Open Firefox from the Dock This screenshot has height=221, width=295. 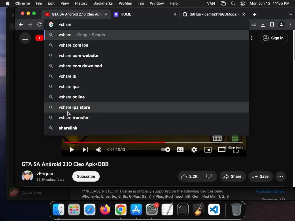(x=105, y=209)
